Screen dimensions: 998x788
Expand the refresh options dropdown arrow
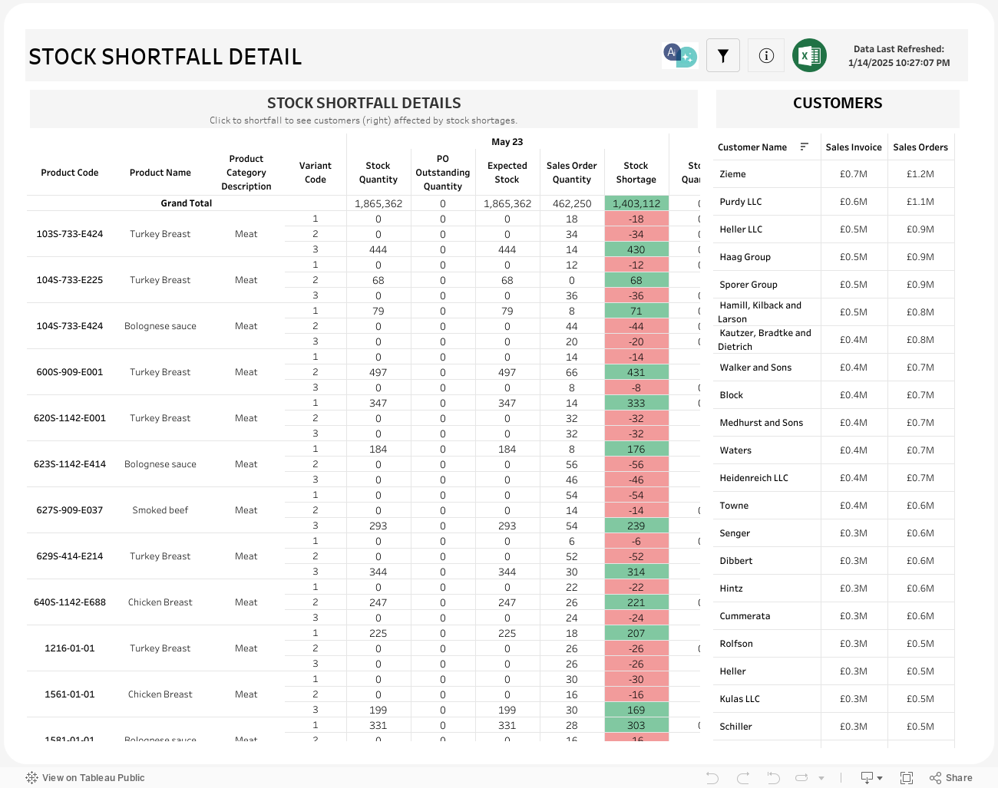(821, 778)
